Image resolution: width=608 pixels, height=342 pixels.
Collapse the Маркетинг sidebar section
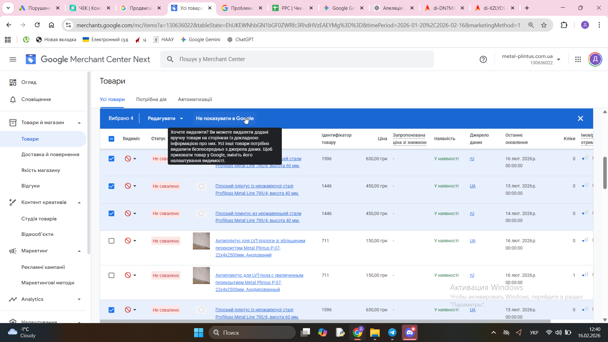pos(79,251)
